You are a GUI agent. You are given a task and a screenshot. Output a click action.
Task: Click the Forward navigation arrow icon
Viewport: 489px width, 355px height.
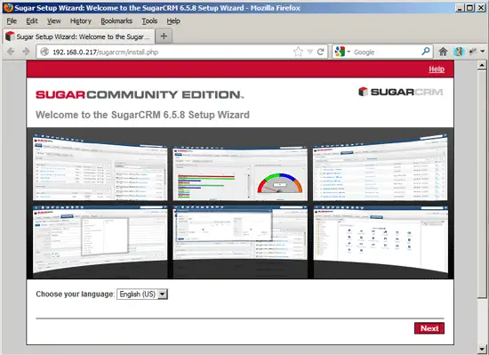click(26, 52)
